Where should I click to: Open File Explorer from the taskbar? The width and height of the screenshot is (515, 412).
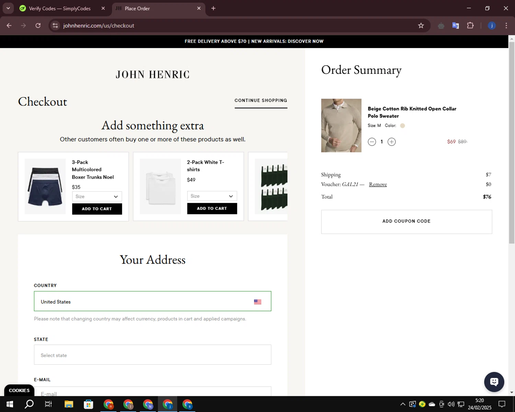69,404
